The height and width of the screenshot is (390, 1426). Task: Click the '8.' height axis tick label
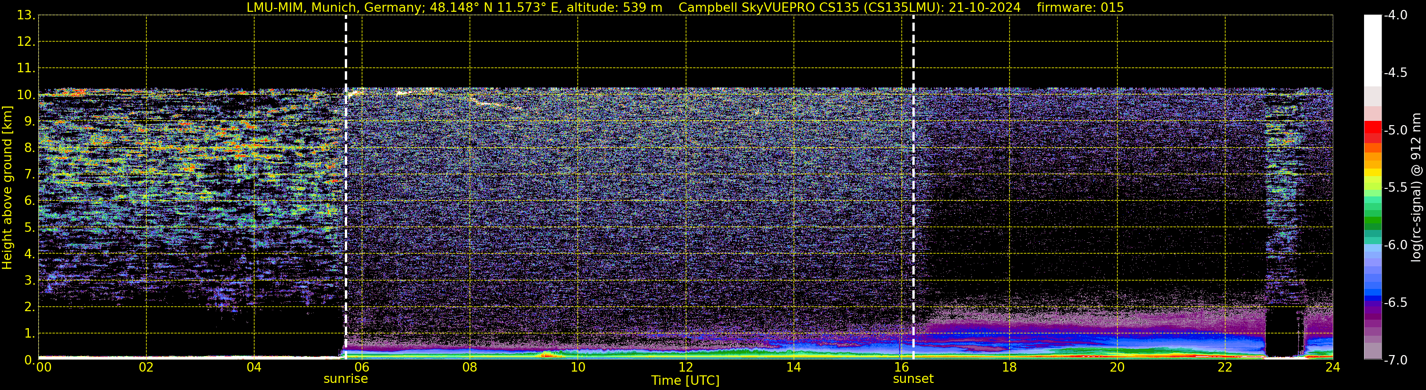(x=29, y=148)
